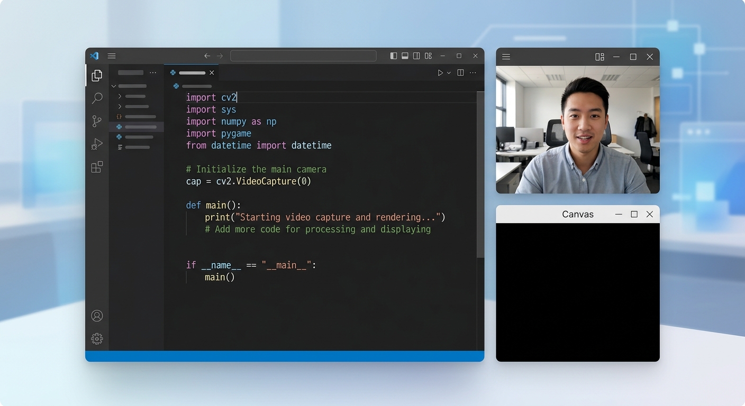Open the Manage settings gear
Viewport: 745px width, 406px height.
[x=97, y=338]
